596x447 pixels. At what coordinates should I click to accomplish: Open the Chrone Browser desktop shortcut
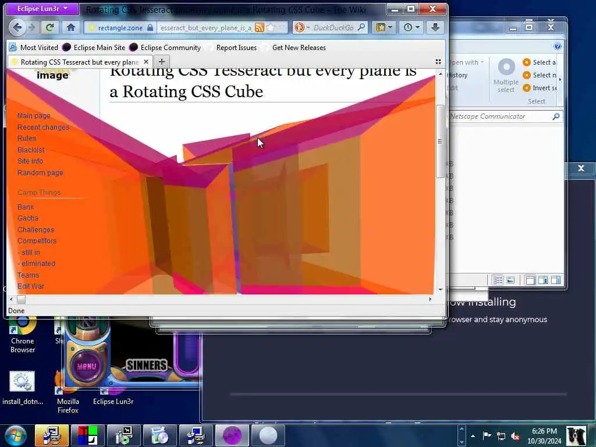pos(23,336)
